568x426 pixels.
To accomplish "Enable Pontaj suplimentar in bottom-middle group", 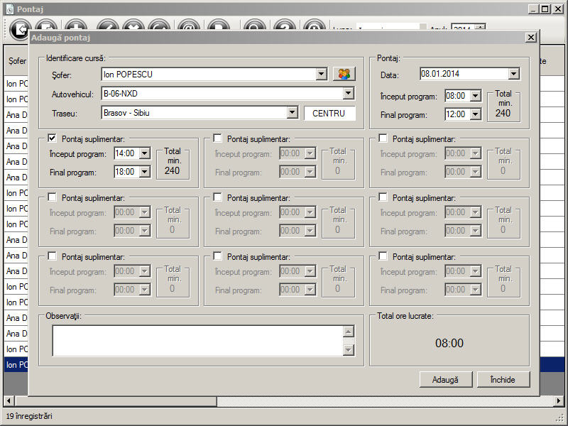I will (218, 256).
